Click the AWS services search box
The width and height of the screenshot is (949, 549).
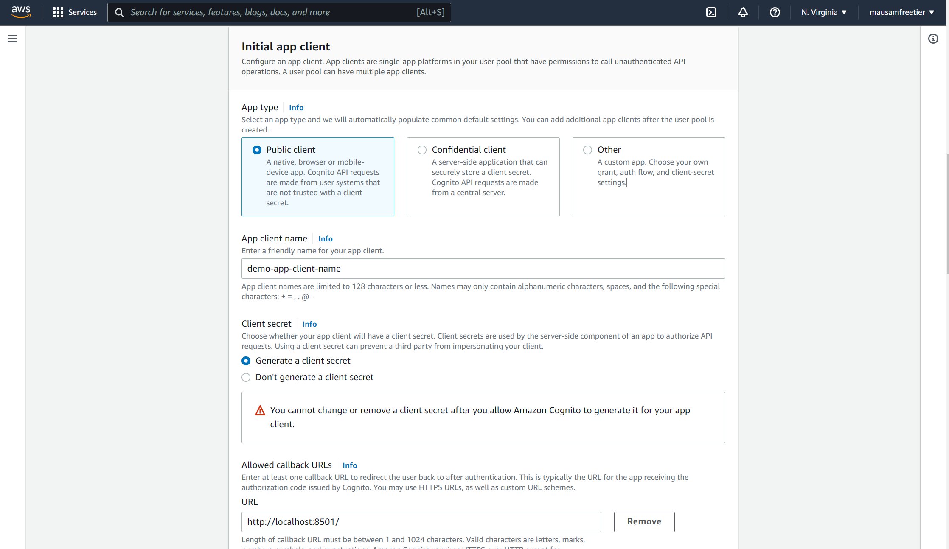(x=272, y=12)
